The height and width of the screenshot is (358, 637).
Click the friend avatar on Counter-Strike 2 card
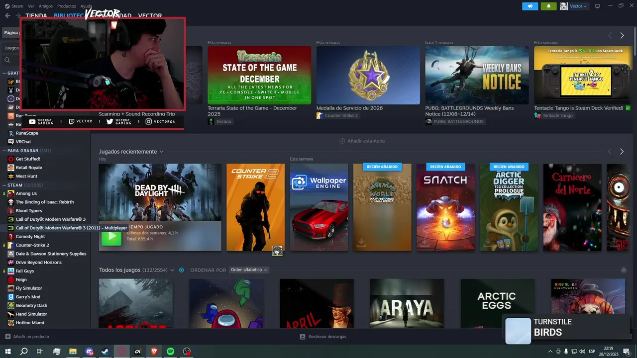[x=277, y=251]
